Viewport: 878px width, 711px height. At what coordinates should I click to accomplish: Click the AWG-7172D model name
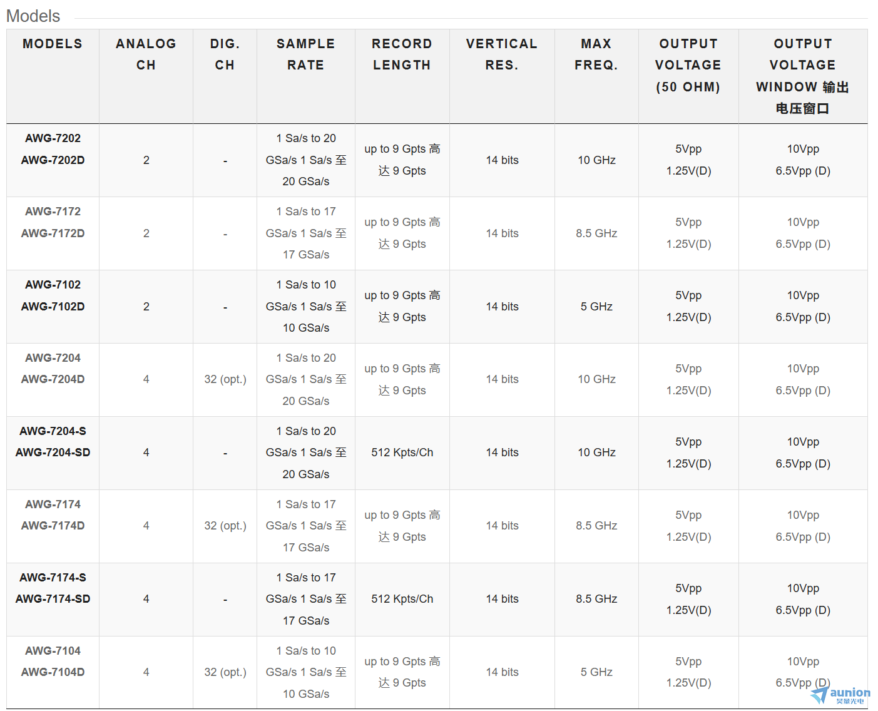[x=53, y=233]
